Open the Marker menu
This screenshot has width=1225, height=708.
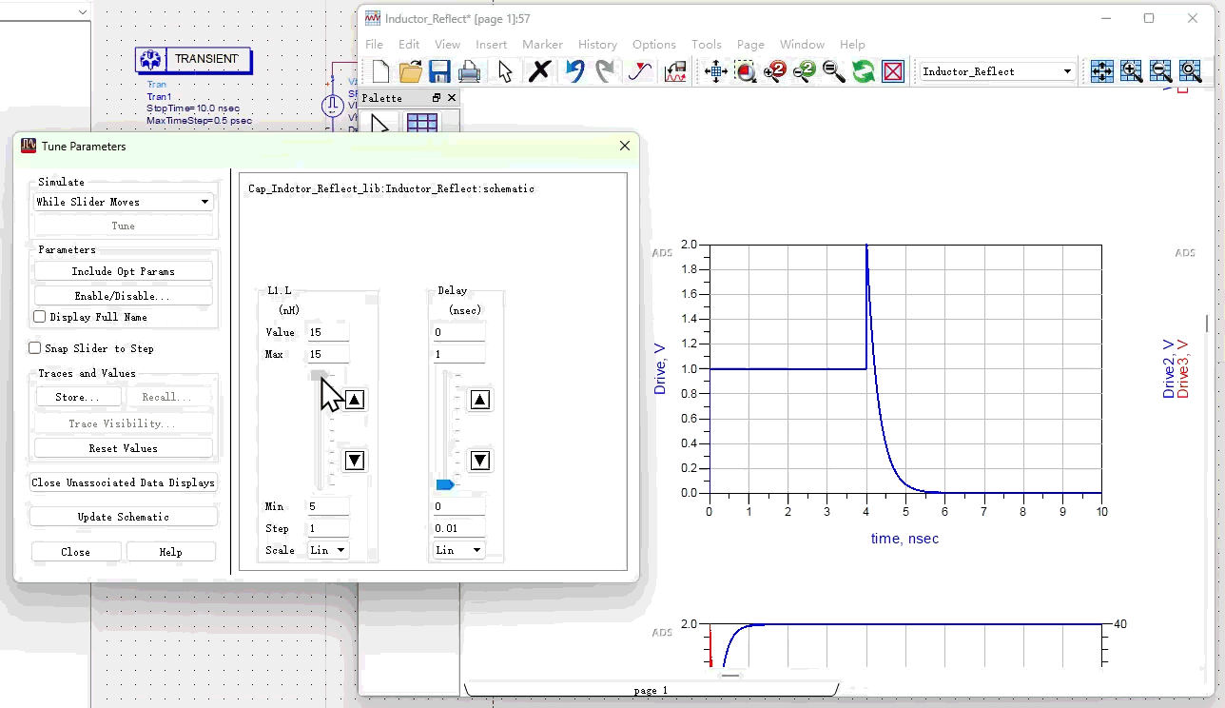pyautogui.click(x=543, y=45)
